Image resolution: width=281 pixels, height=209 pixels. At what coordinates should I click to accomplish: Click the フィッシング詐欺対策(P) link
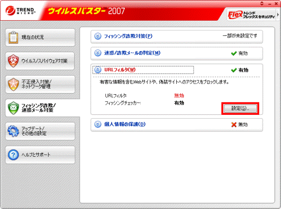128,36
